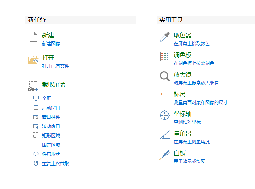The image size is (255, 189).
Task: Click the dotted rectangle icon next to 矩形区域
Action: coord(36,135)
